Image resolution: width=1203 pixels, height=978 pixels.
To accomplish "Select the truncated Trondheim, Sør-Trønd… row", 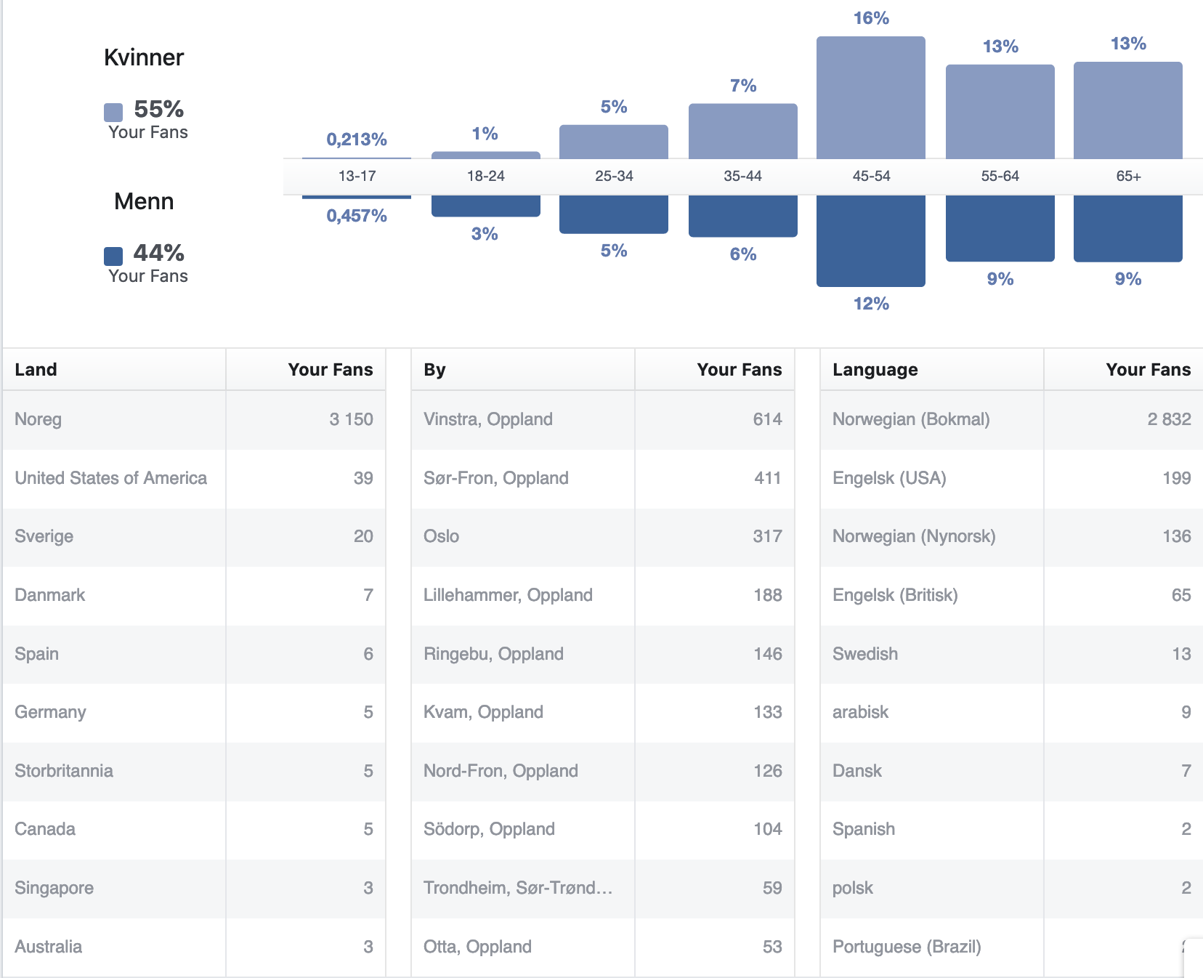I will point(517,888).
